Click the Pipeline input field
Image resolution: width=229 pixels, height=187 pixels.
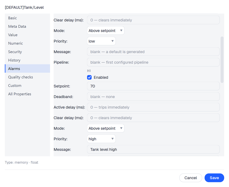click(153, 62)
